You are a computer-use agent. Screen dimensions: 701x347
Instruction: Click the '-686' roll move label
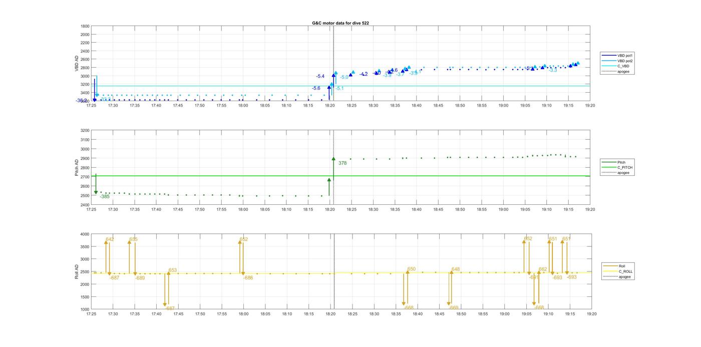(248, 278)
